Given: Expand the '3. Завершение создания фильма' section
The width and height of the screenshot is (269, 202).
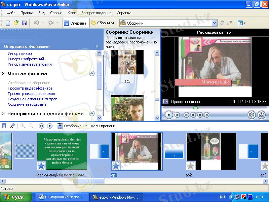Looking at the screenshot, I should pyautogui.click(x=91, y=113).
